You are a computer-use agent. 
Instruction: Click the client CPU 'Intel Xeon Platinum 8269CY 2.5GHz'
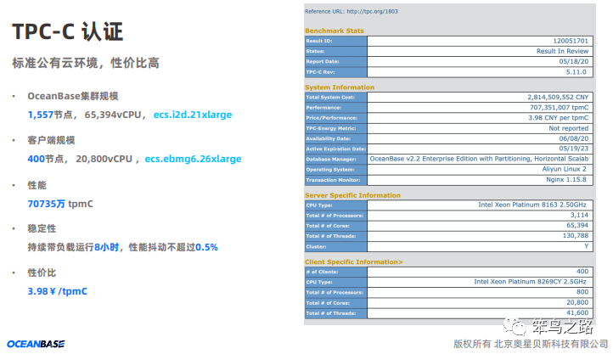coord(530,282)
